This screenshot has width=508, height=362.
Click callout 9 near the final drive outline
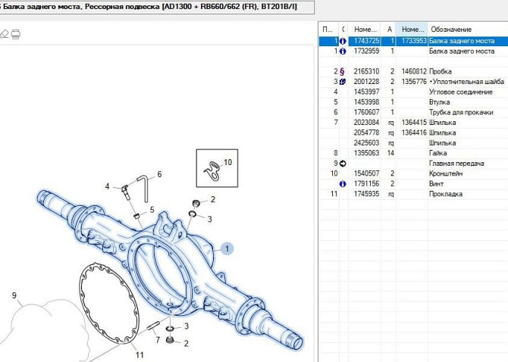[14, 295]
